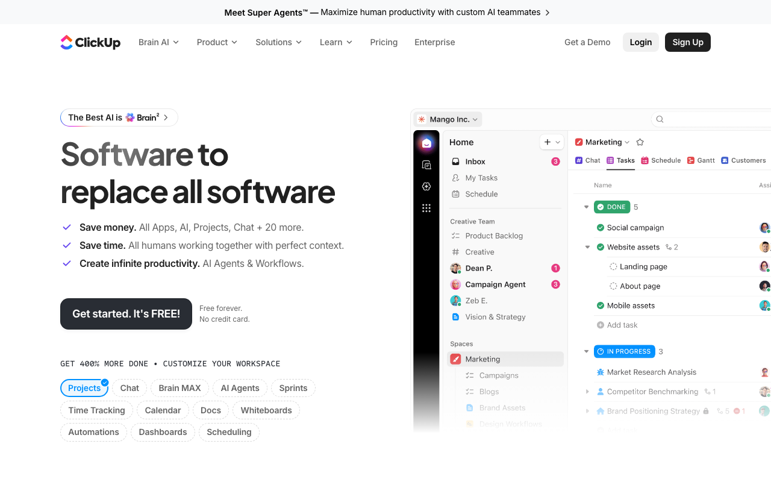Click the subtask count icon on Website assets
Screen dimensions: 771x482
[667, 247]
